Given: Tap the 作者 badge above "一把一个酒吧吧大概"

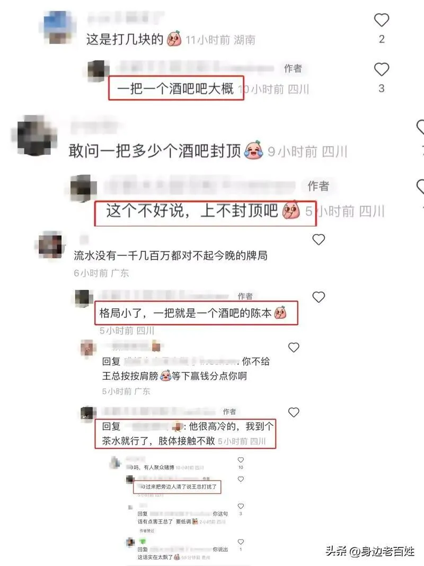Looking at the screenshot, I should click(293, 68).
